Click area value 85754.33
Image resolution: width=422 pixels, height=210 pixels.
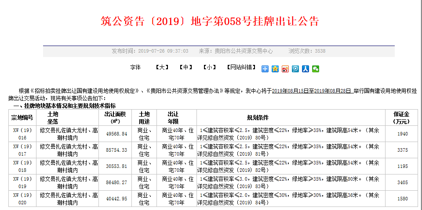116,150
